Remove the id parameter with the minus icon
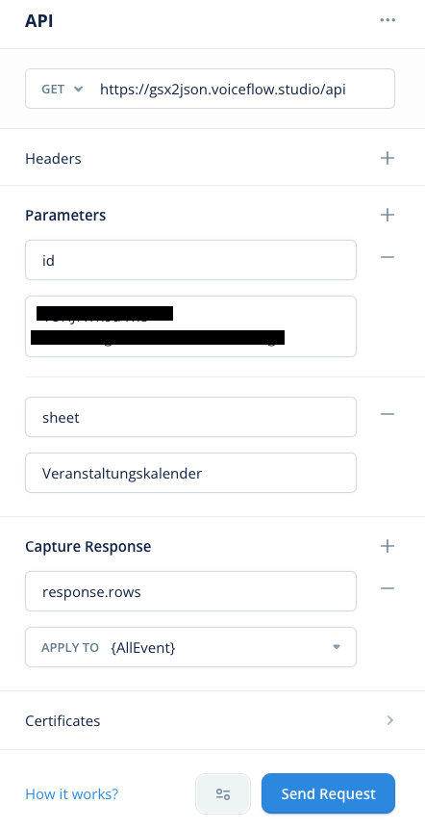The image size is (425, 830). coord(387,257)
